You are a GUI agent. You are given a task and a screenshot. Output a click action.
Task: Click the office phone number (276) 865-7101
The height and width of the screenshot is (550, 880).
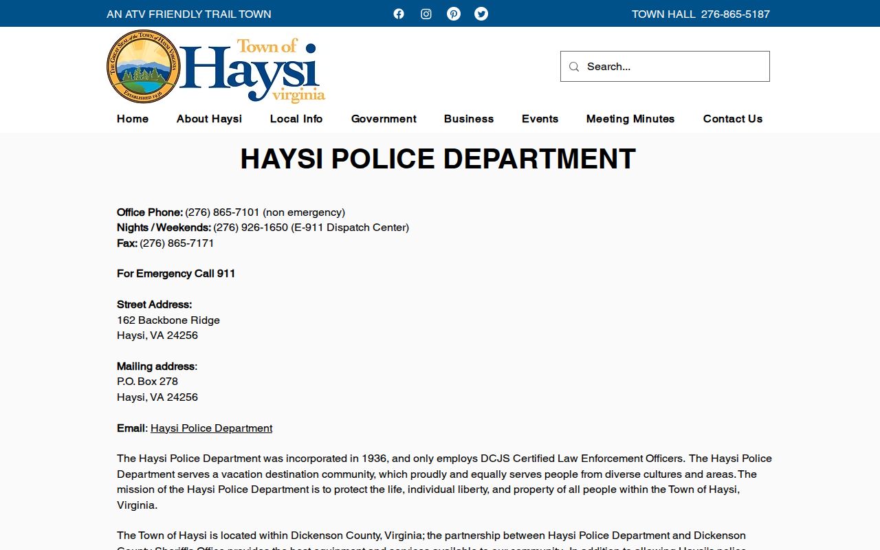(223, 212)
